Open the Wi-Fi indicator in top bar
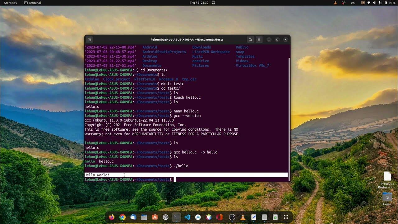 click(369, 3)
